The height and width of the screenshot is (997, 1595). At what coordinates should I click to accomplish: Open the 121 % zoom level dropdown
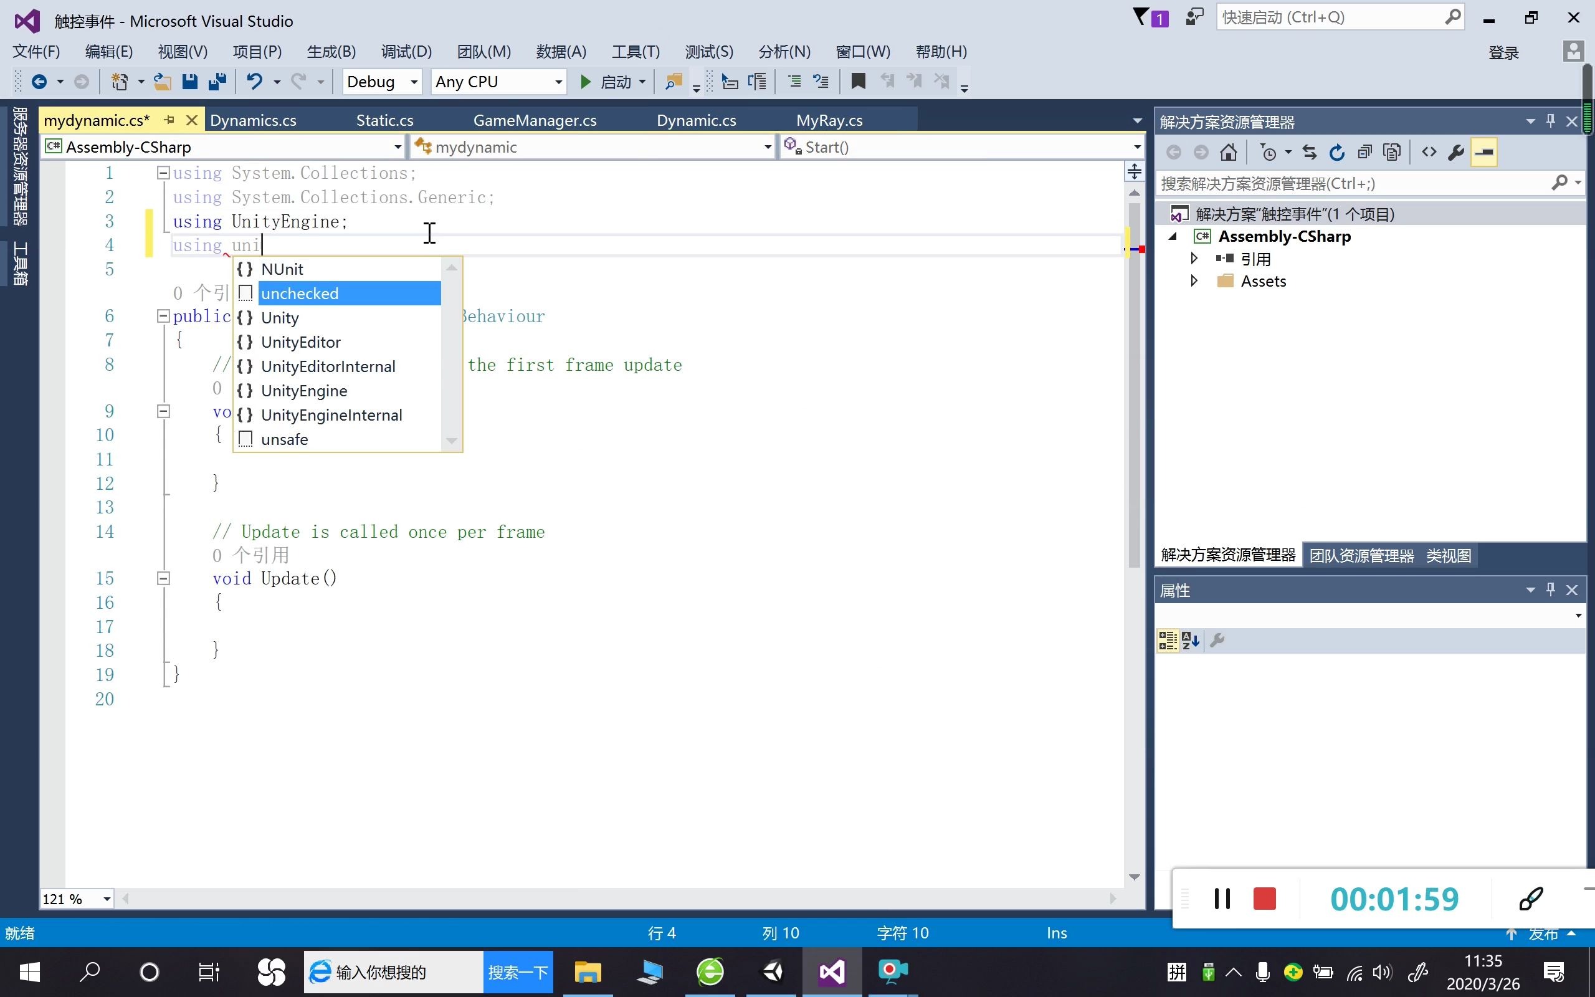pos(106,899)
